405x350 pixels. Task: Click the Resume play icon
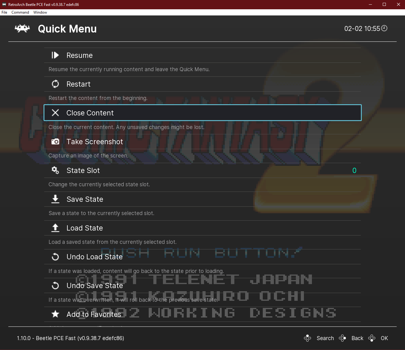[55, 55]
